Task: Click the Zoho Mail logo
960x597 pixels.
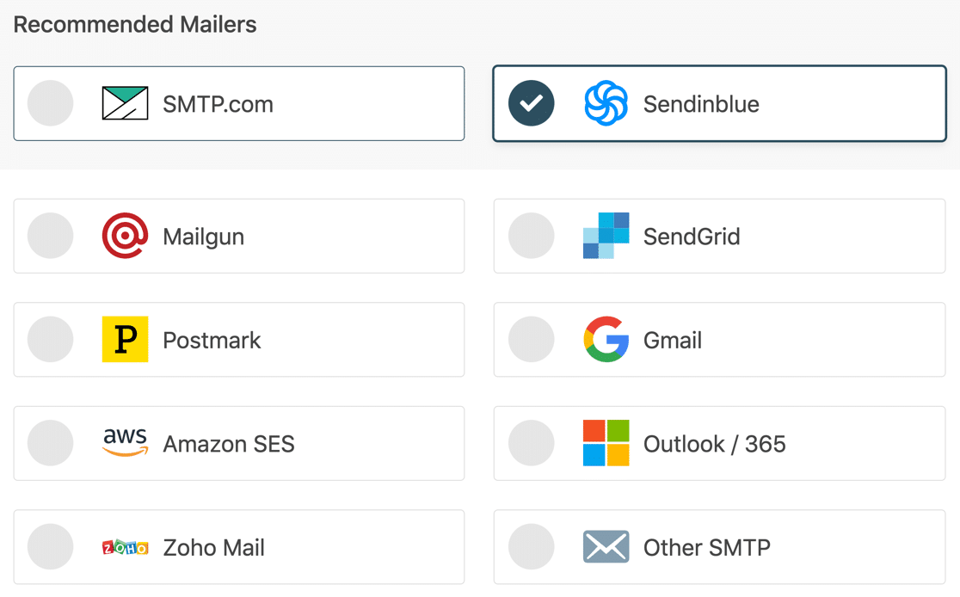Action: point(126,547)
